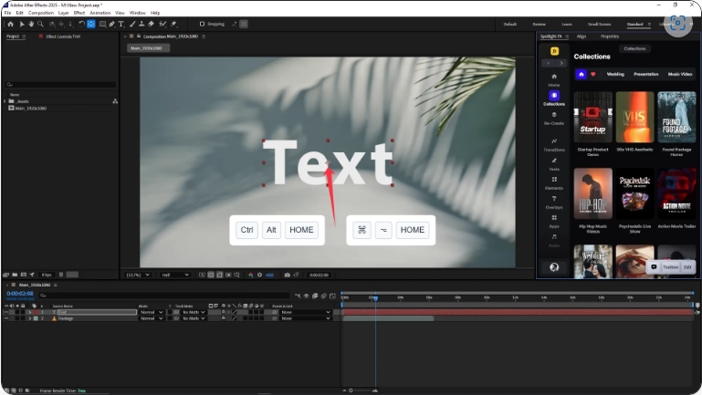
Task: Click the chat icon beside the Toolbox button
Action: (654, 267)
